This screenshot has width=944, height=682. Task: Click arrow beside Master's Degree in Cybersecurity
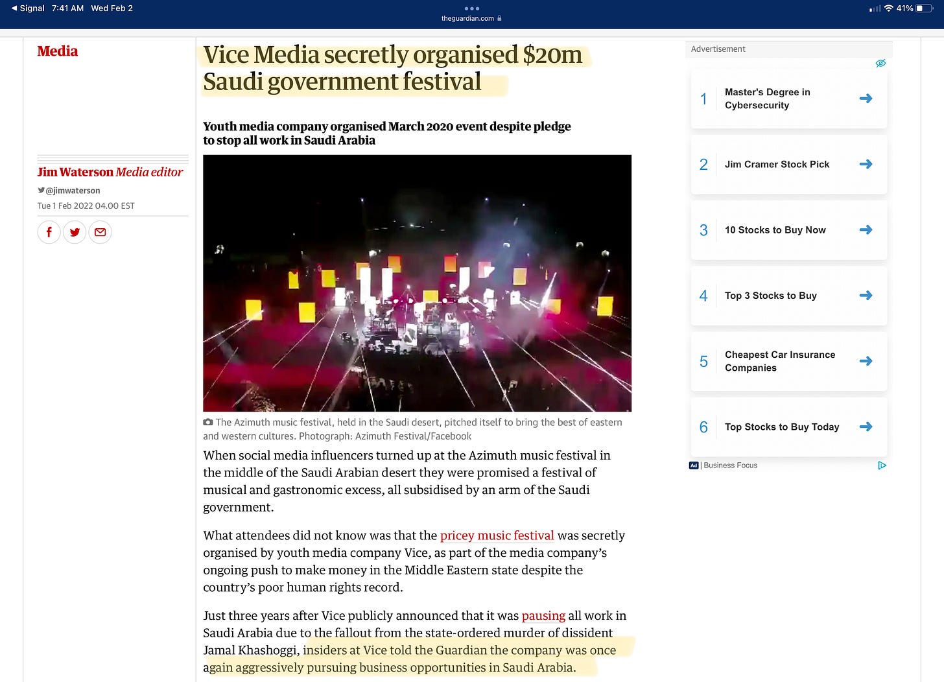click(x=866, y=99)
